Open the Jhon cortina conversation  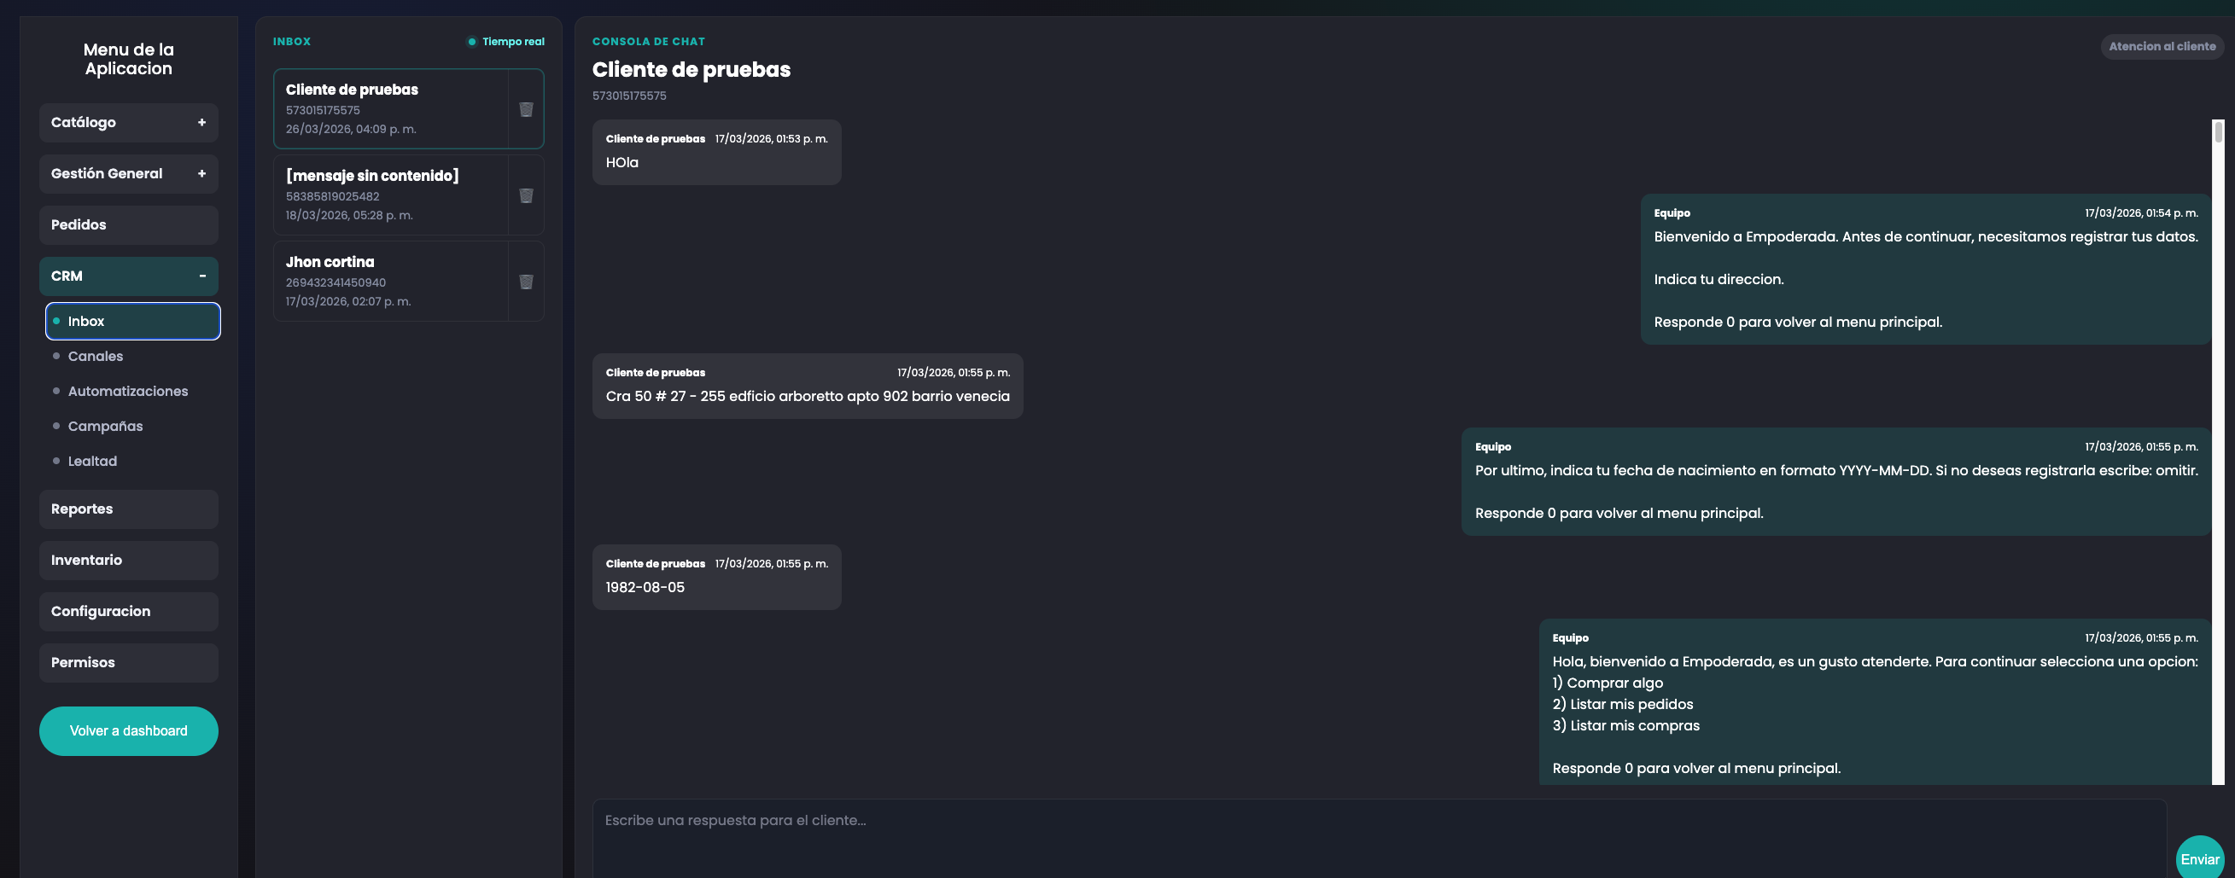[x=390, y=281]
